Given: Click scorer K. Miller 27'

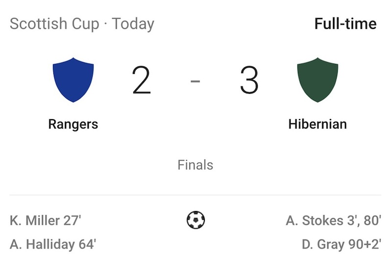Looking at the screenshot, I should click(45, 220).
